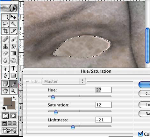
Task: Pick the Magic Wand tool
Action: [x=13, y=24]
